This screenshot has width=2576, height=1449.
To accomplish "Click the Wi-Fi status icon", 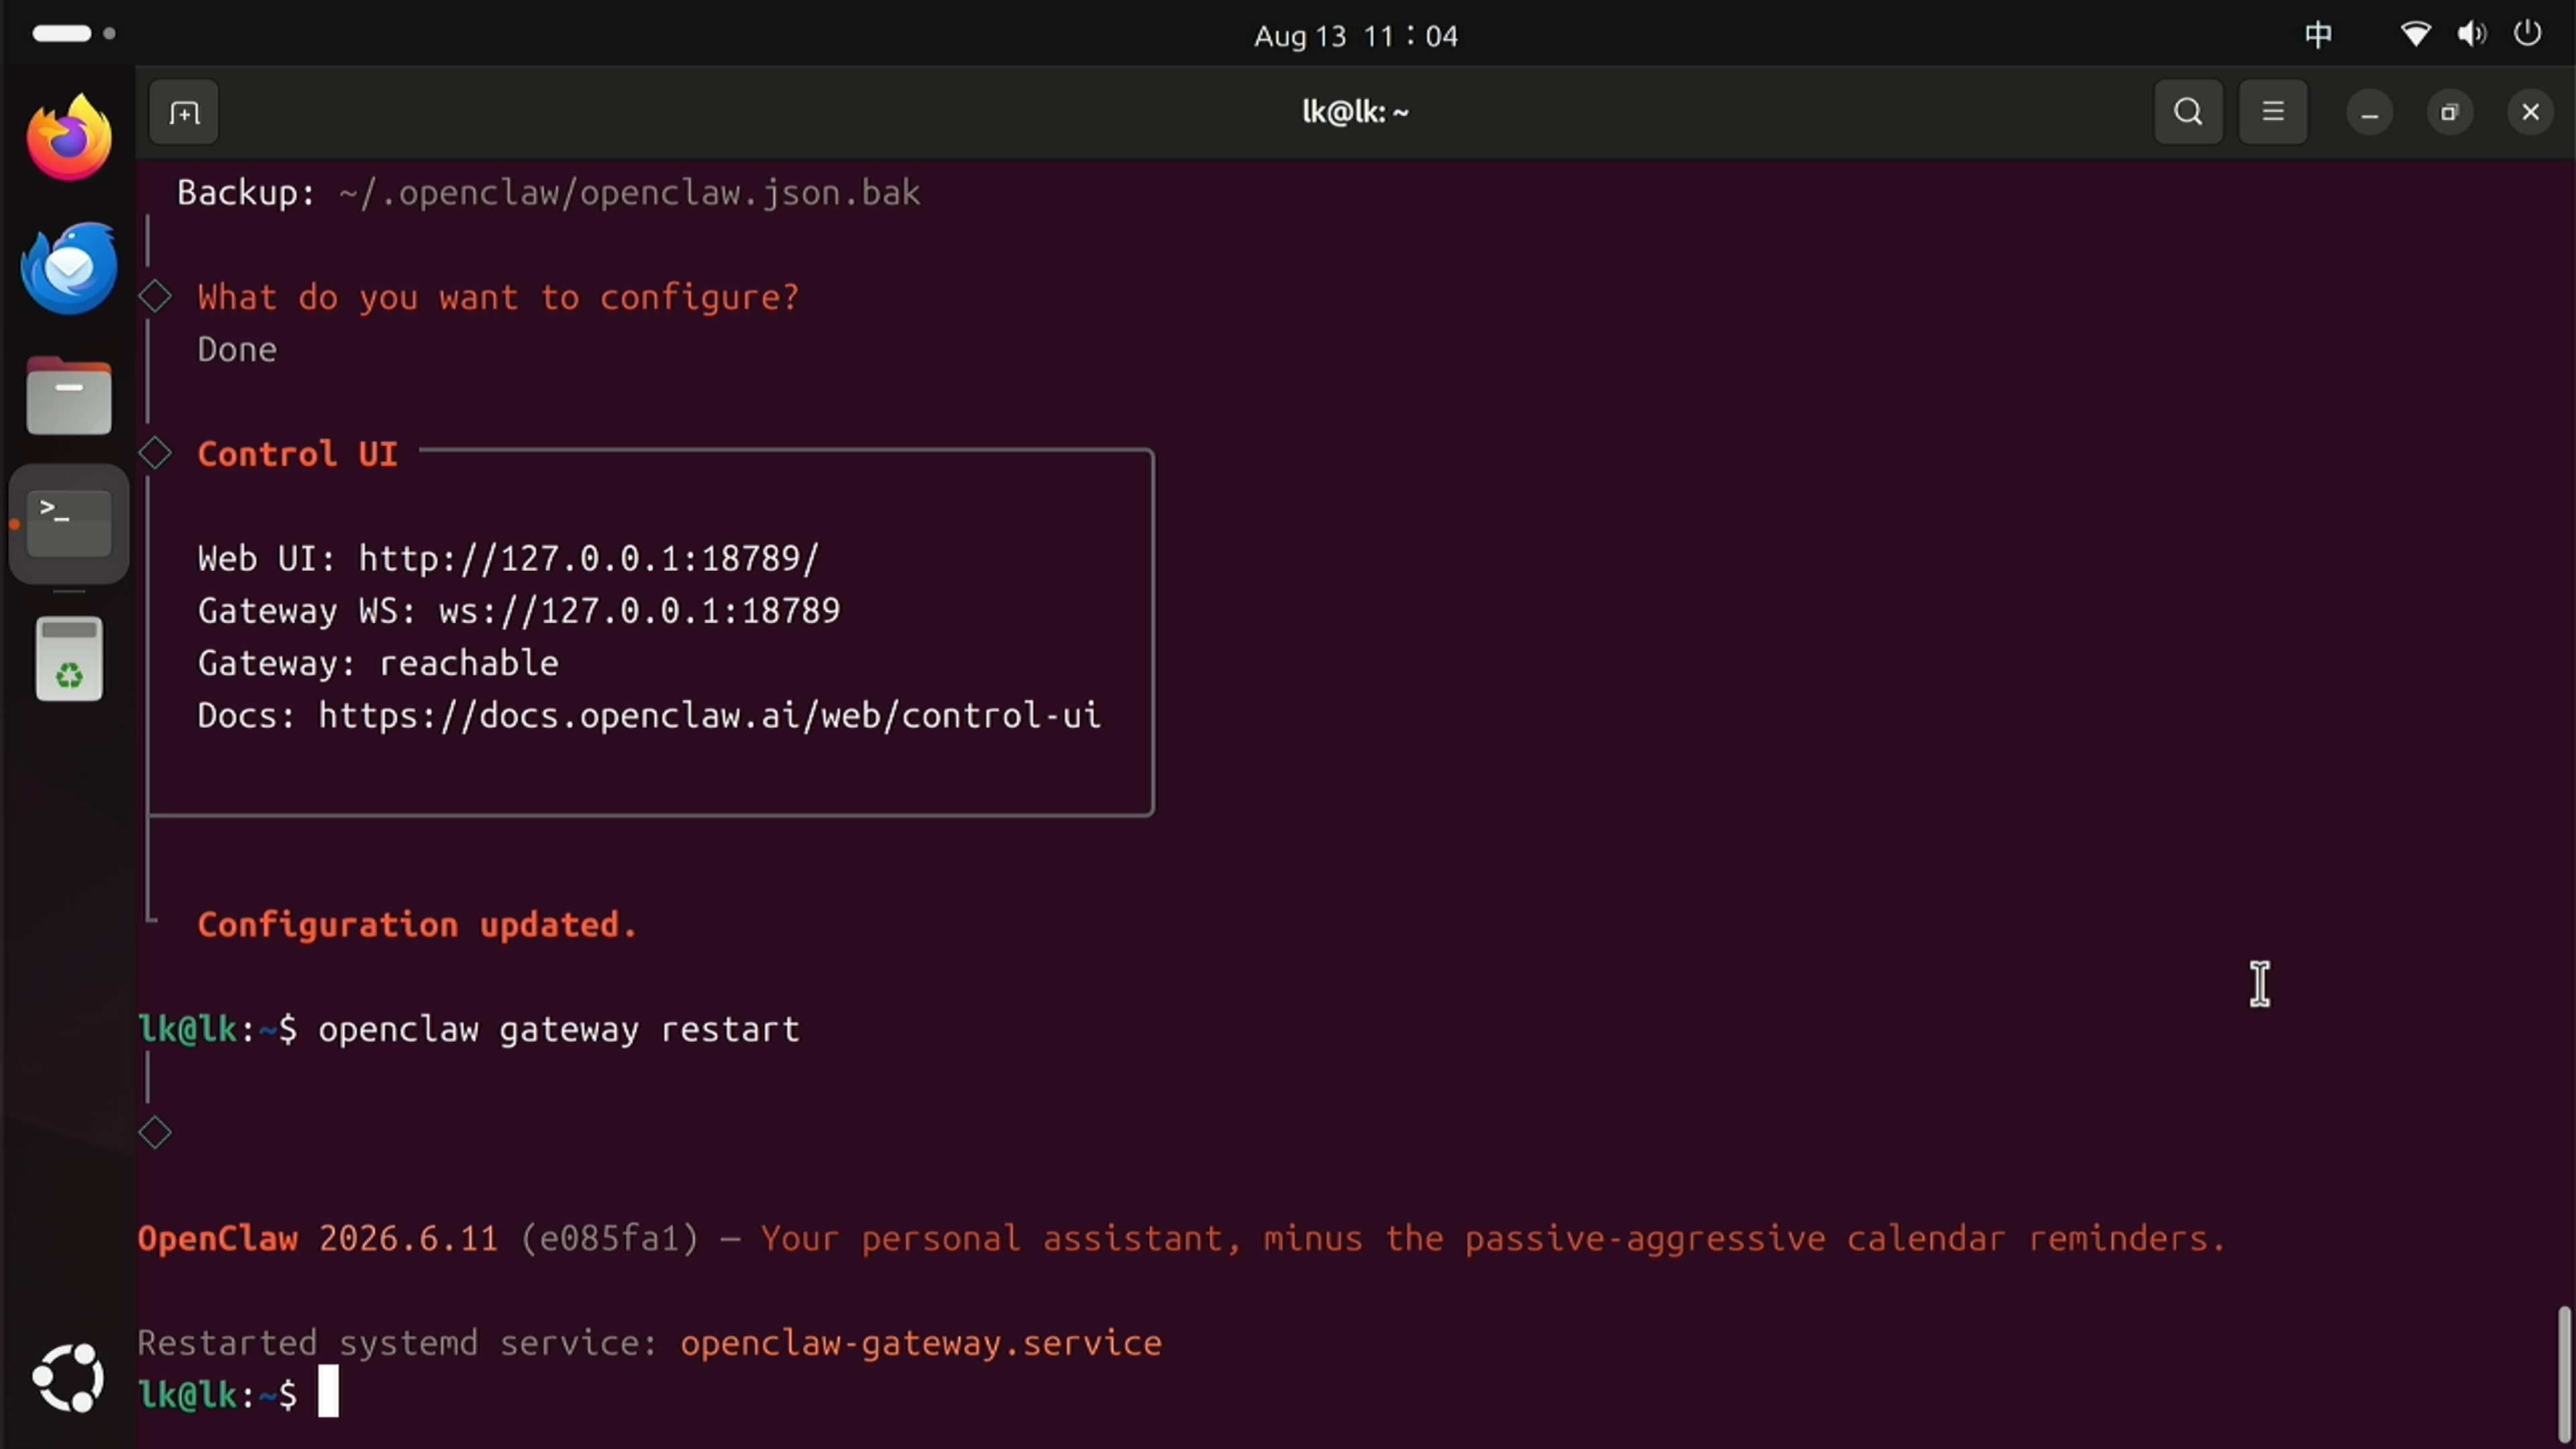I will pyautogui.click(x=2415, y=35).
